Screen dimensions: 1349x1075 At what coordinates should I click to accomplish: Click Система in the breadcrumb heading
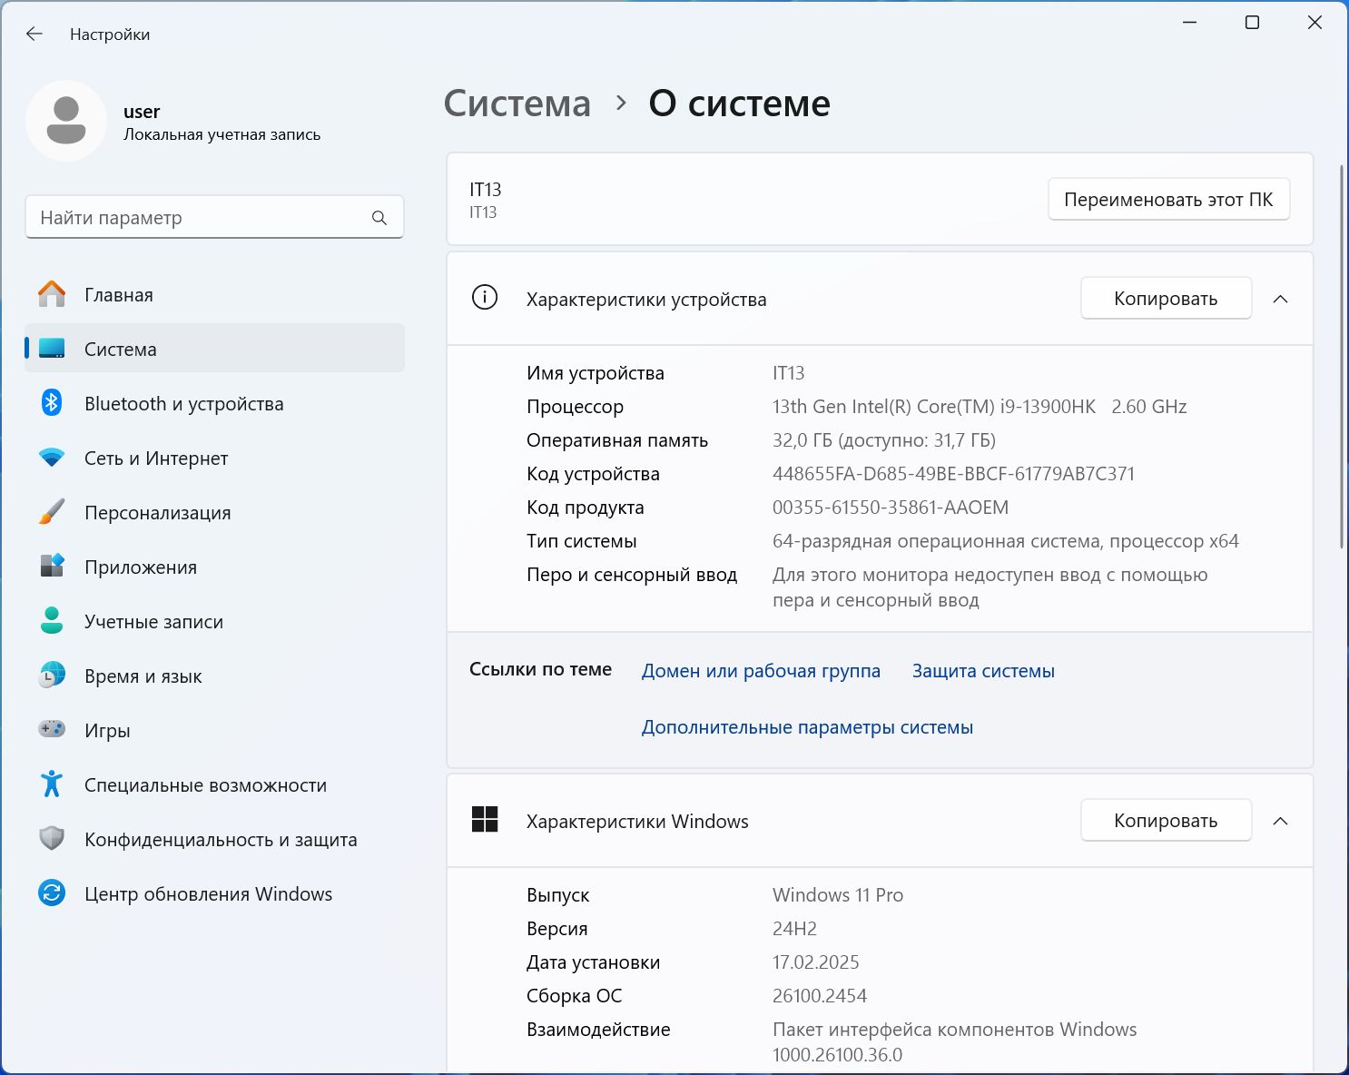pos(517,104)
